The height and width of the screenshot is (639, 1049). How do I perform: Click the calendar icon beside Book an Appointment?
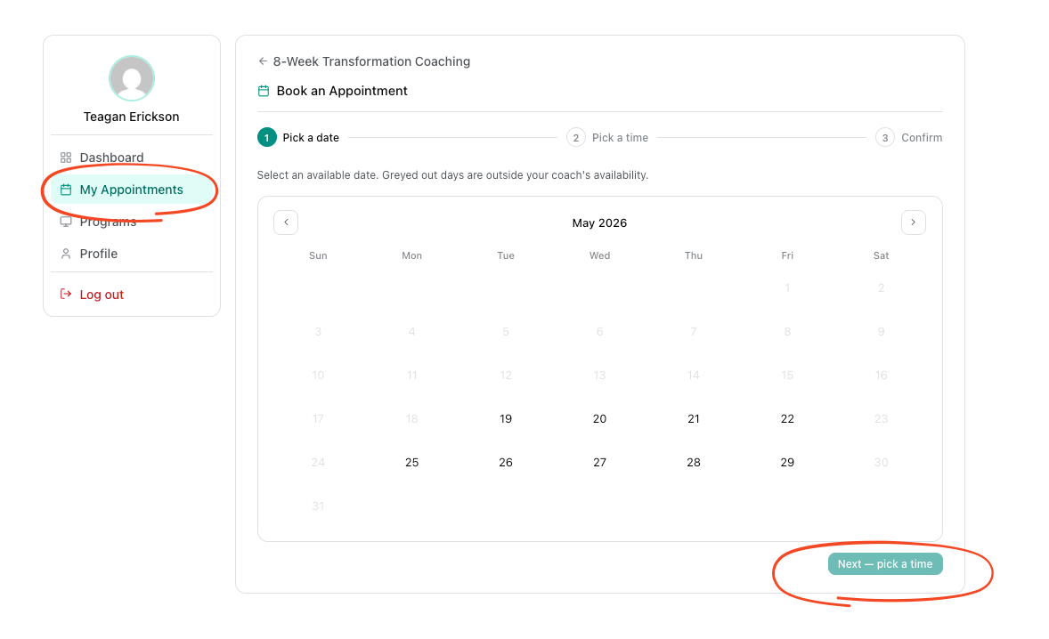[x=264, y=91]
